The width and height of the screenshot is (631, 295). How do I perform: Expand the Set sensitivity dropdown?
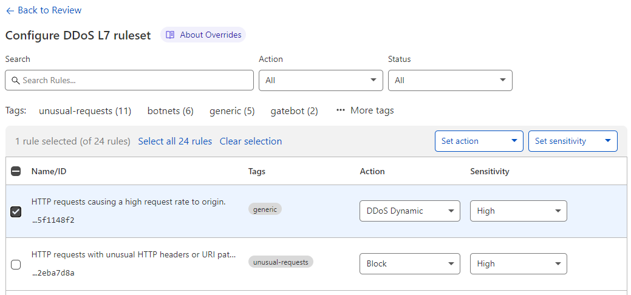point(572,141)
